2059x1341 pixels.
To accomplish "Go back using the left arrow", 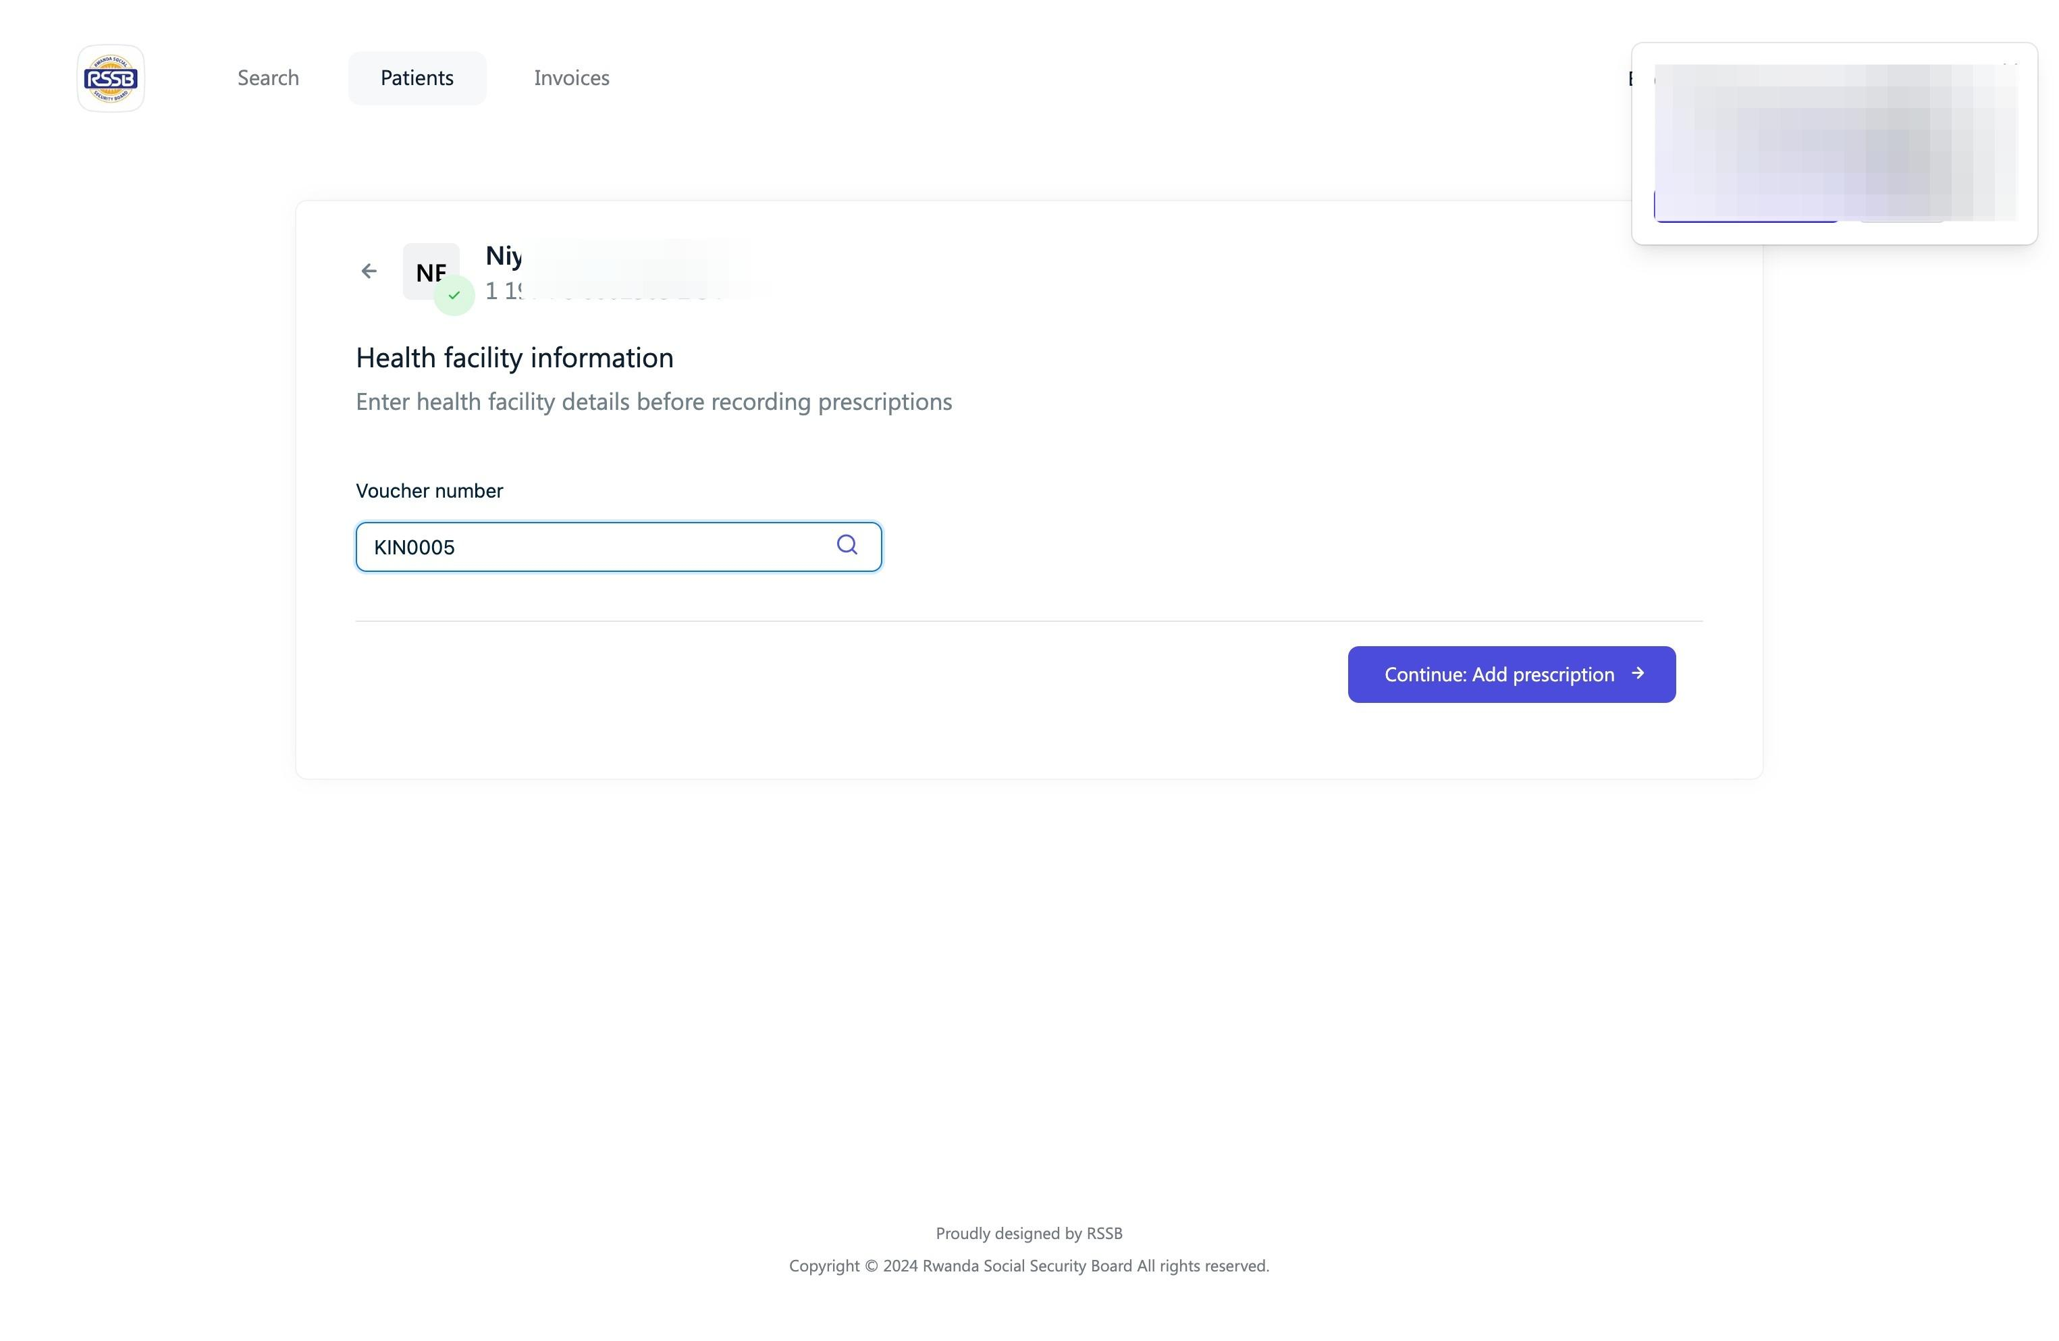I will 369,271.
